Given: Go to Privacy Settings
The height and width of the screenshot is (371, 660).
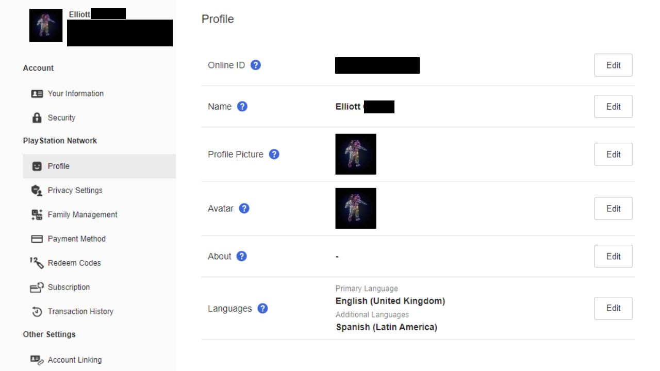Looking at the screenshot, I should pos(75,191).
